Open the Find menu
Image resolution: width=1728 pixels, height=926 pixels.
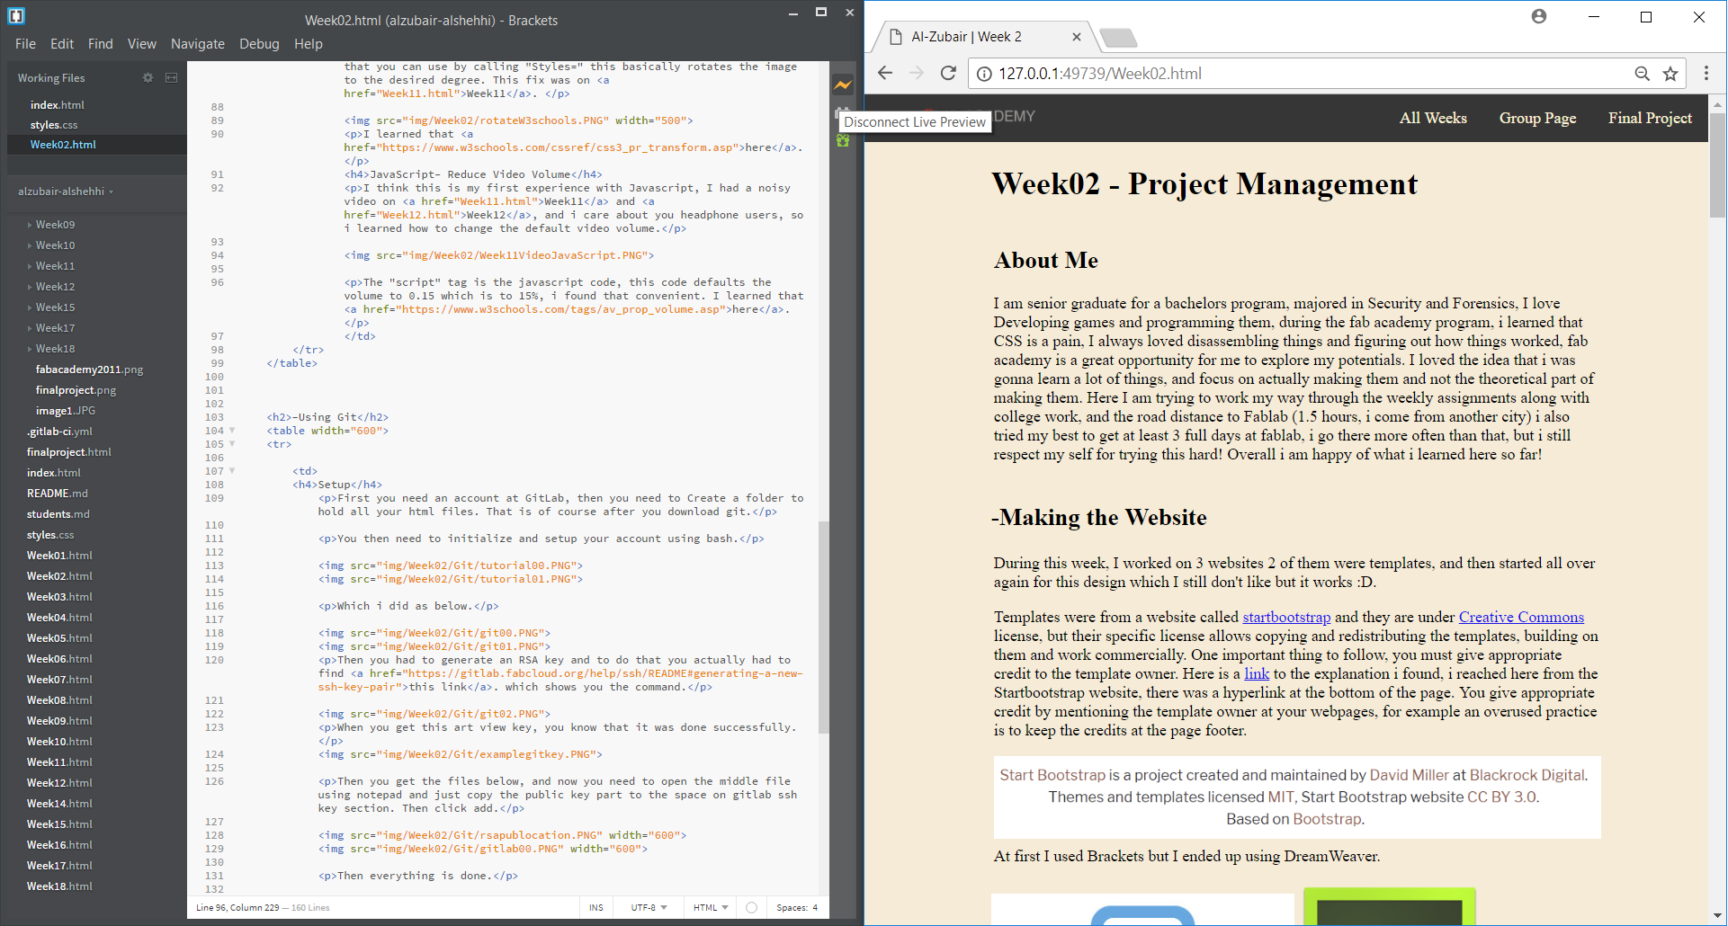(101, 44)
